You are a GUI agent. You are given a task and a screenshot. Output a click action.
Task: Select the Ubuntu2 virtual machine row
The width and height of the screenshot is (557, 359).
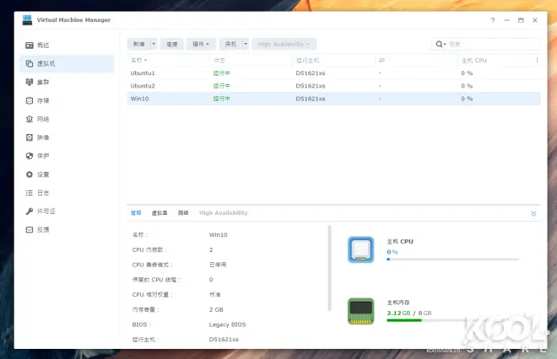333,86
